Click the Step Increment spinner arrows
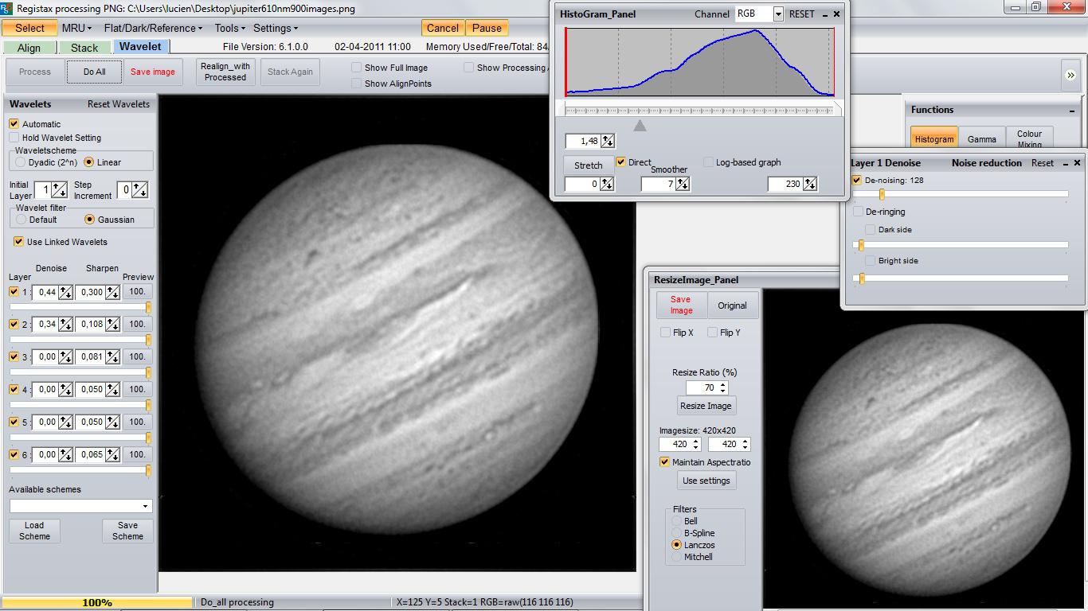This screenshot has width=1088, height=611. pyautogui.click(x=140, y=189)
